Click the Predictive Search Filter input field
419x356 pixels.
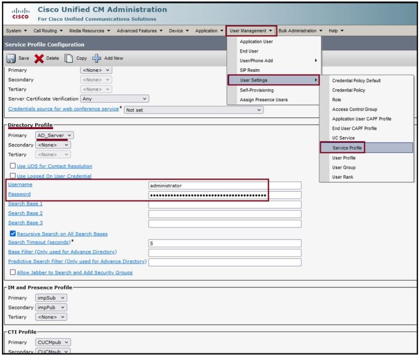[x=225, y=262]
